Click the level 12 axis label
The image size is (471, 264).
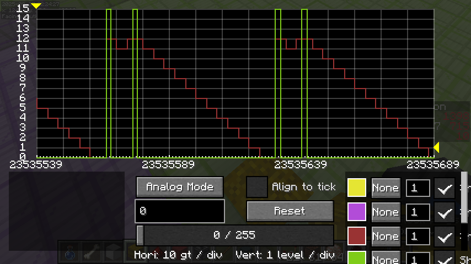(x=23, y=38)
